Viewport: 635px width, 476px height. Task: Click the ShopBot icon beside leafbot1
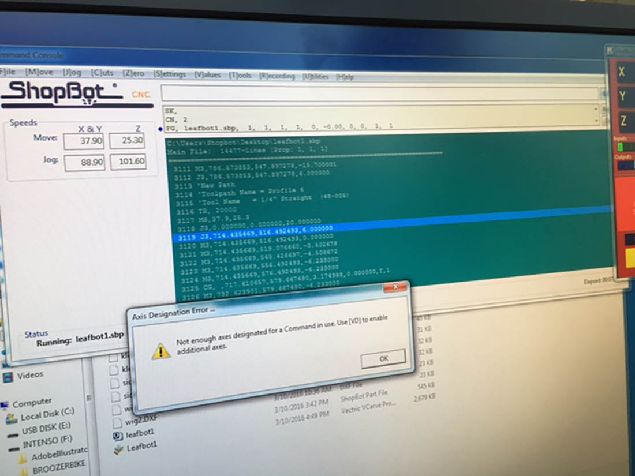pos(117,436)
